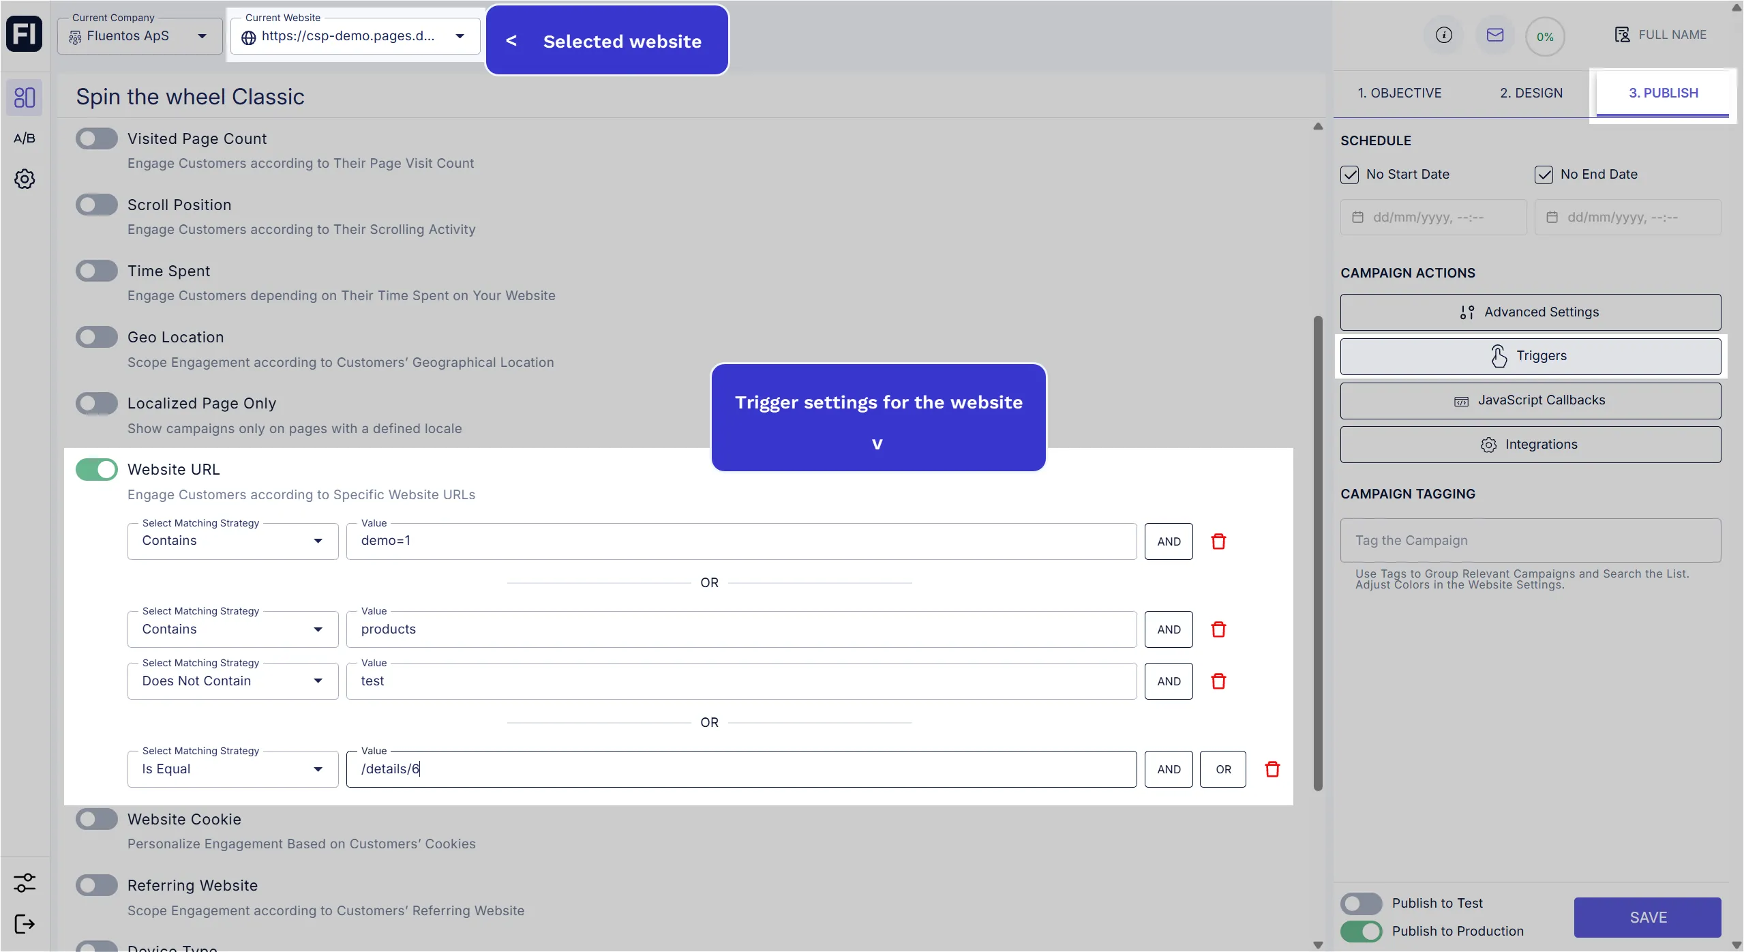The width and height of the screenshot is (1744, 952).
Task: Click the SAVE button
Action: click(1647, 918)
